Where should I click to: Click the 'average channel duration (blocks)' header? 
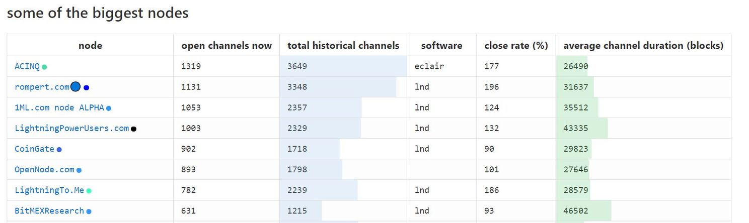[643, 46]
